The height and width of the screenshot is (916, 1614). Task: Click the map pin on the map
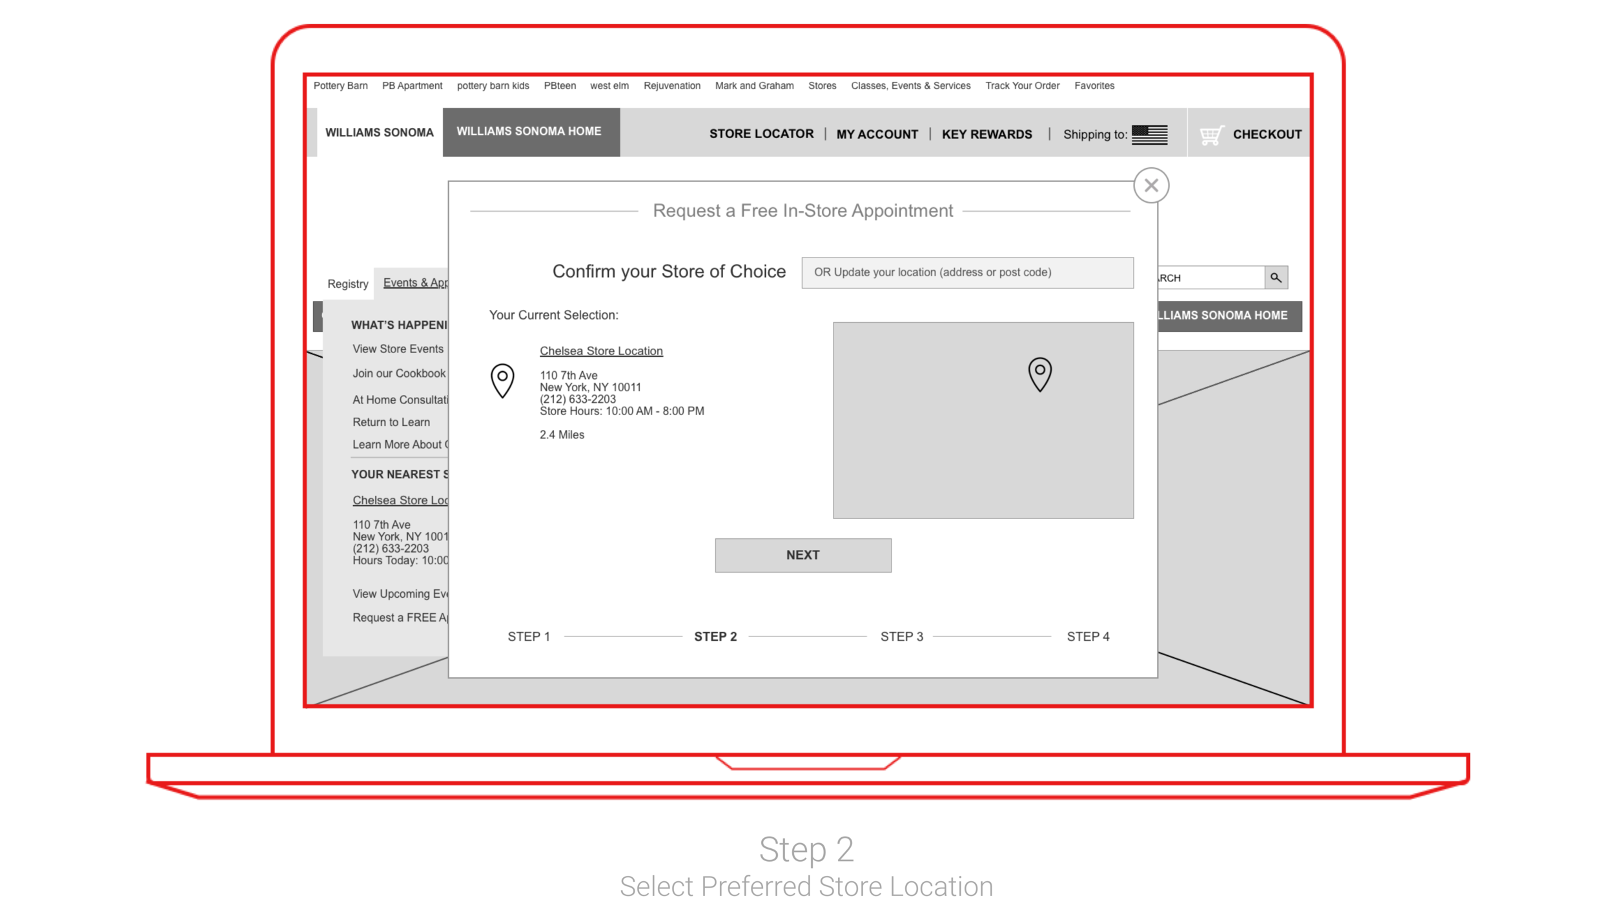point(1039,374)
